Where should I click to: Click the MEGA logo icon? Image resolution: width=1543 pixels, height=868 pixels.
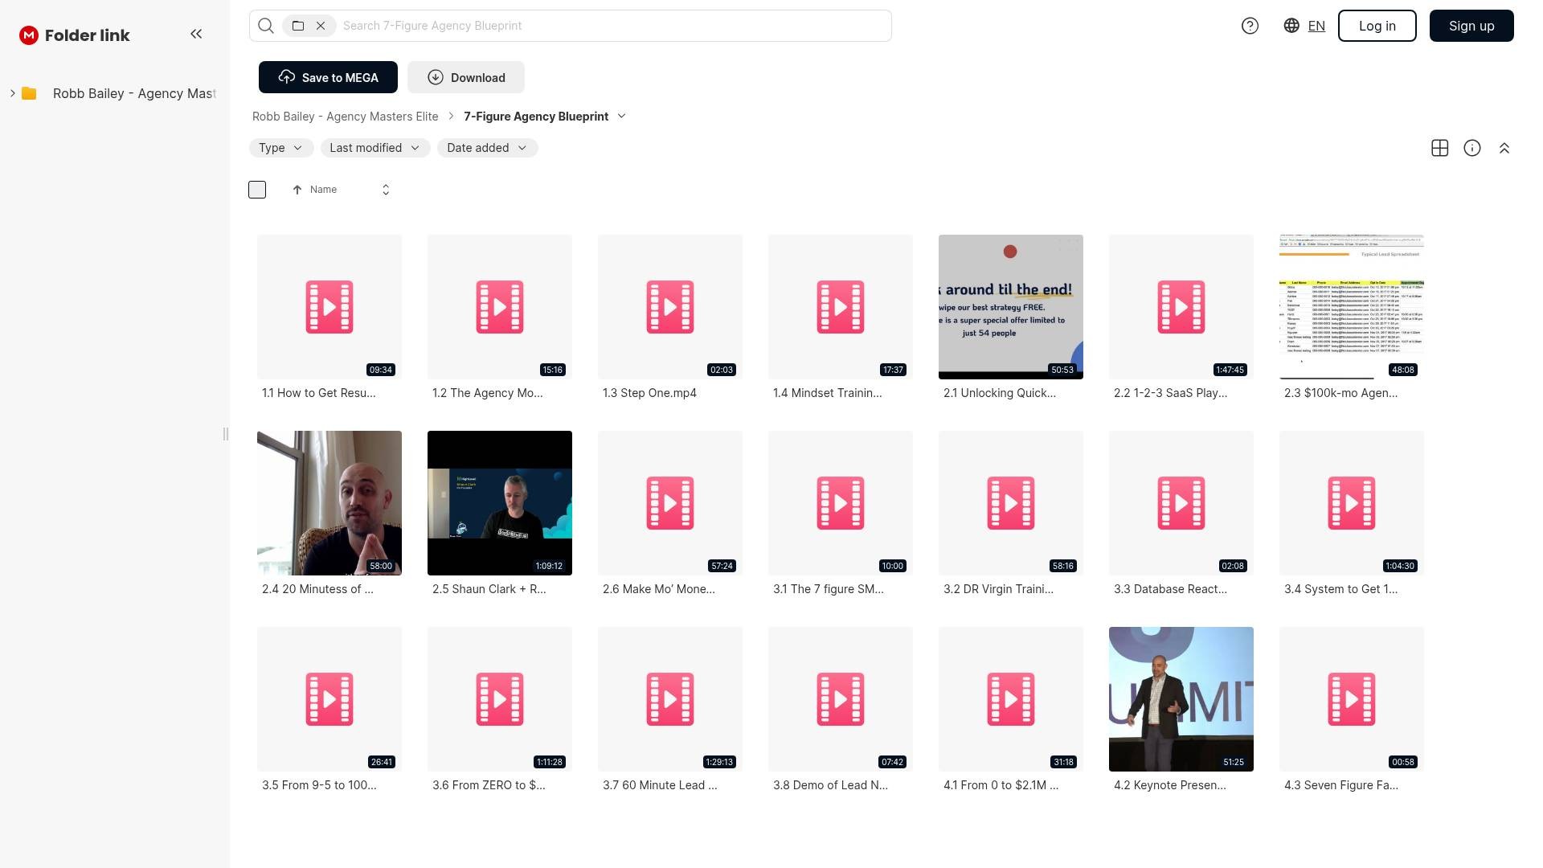(x=29, y=35)
